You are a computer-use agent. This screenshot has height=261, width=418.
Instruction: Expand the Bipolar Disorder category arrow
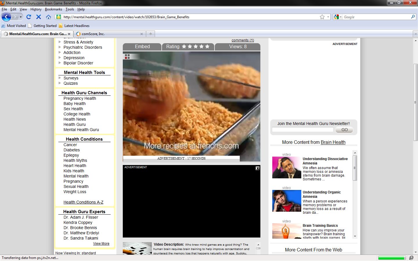[60, 63]
